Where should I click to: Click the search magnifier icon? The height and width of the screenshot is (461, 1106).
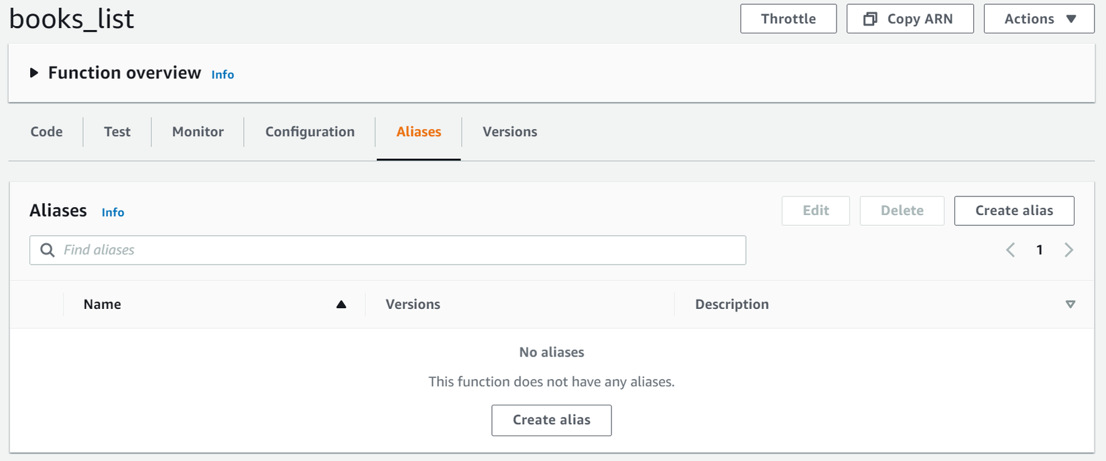coord(48,250)
